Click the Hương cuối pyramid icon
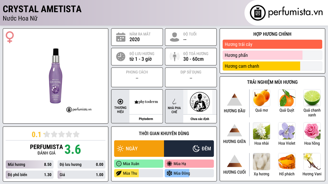 click(234, 161)
